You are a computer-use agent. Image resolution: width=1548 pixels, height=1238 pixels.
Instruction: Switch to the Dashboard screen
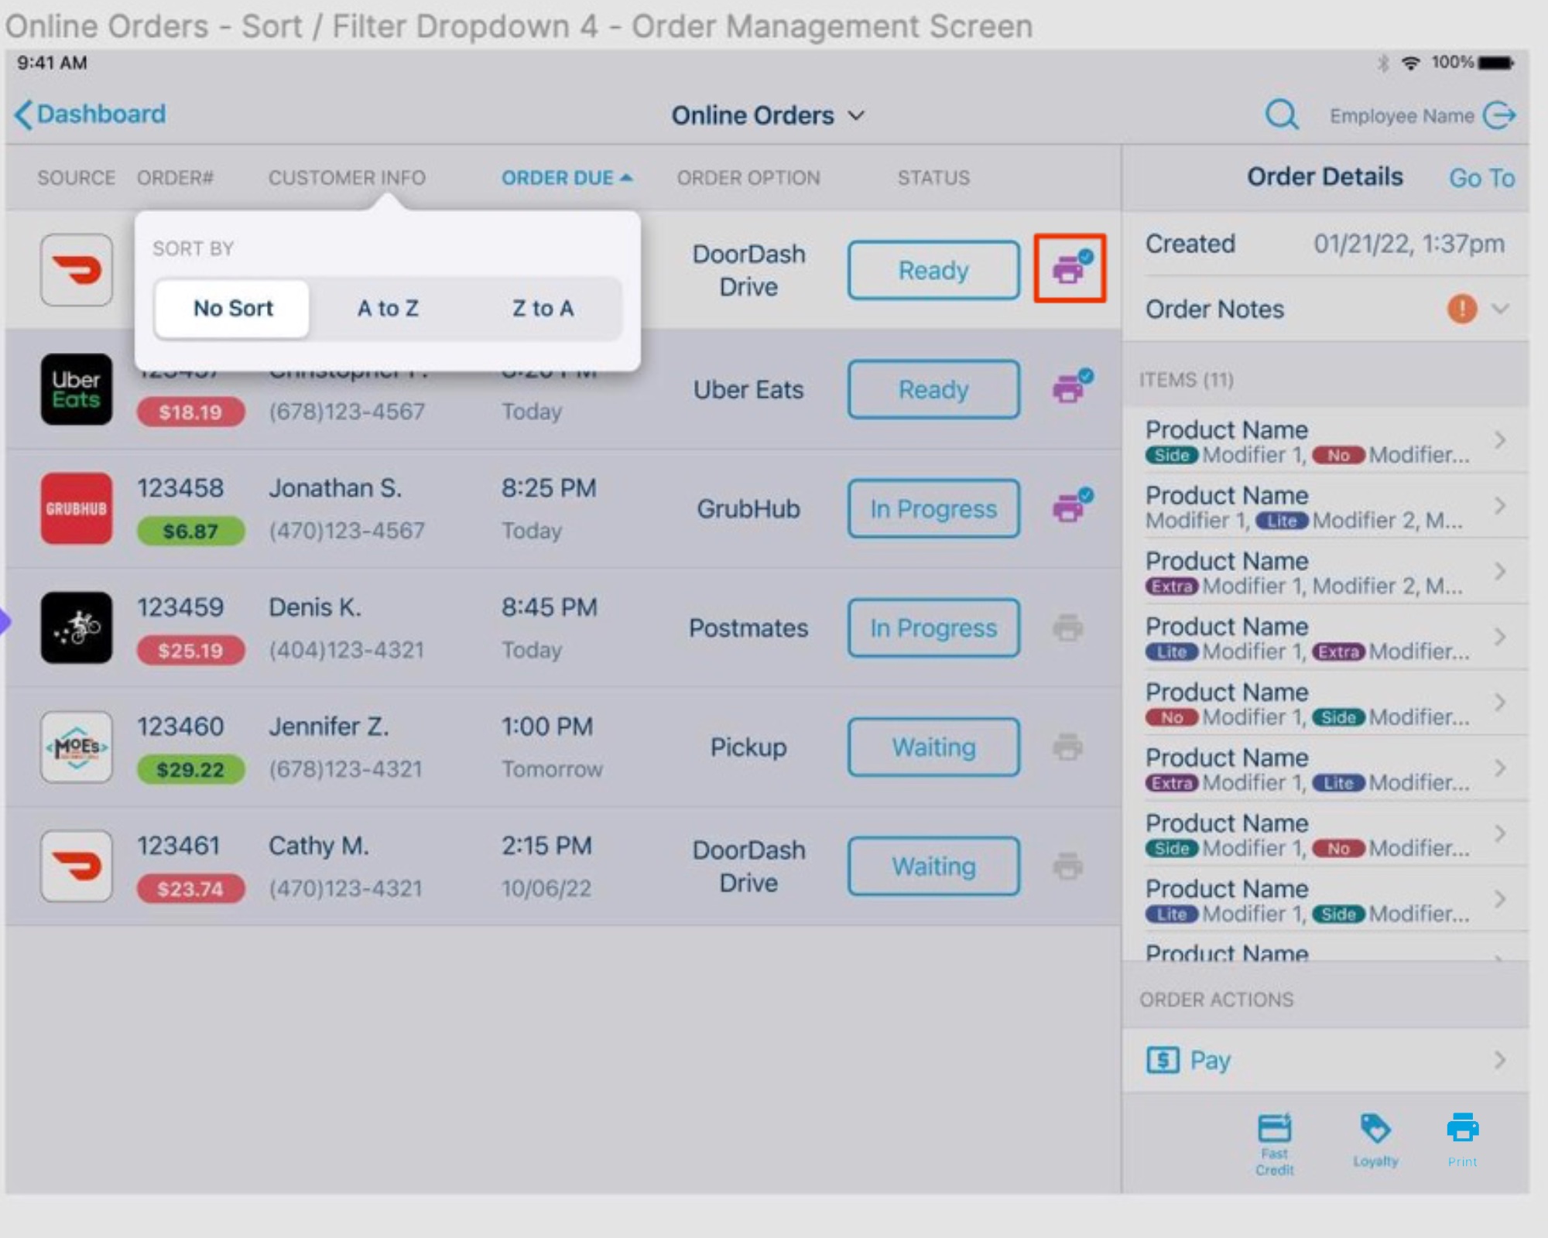(90, 114)
